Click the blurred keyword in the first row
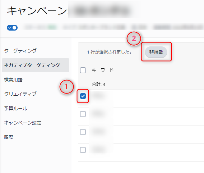Image resolution: width=204 pixels, height=173 pixels. (x=98, y=96)
